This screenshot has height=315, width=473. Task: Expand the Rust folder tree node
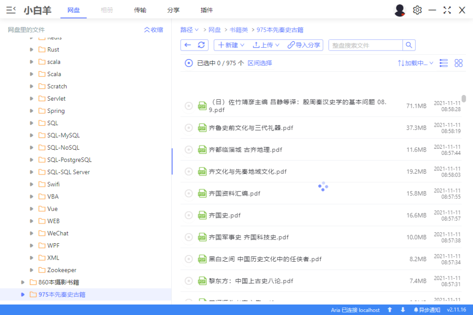tap(31, 50)
